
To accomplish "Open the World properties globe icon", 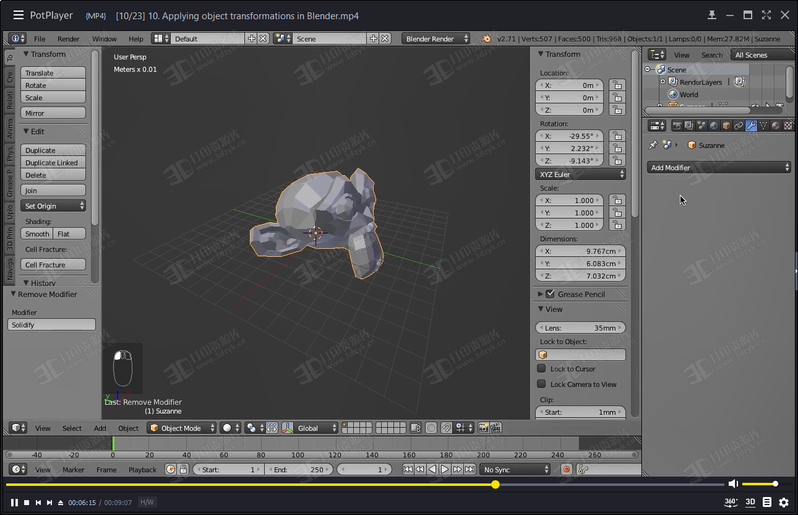I will point(714,126).
